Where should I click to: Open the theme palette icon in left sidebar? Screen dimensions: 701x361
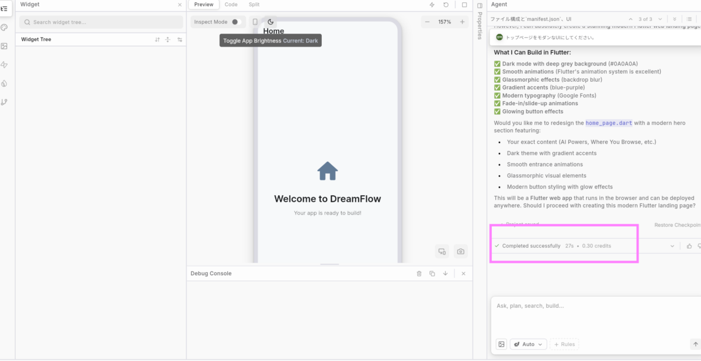pos(5,27)
